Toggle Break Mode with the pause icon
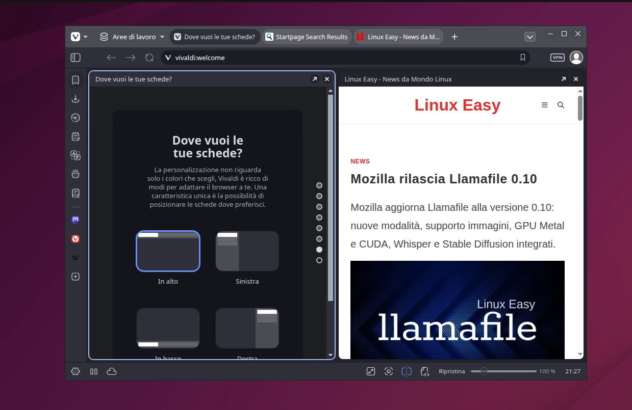The image size is (632, 410). (93, 371)
